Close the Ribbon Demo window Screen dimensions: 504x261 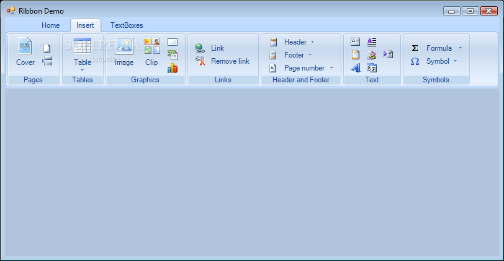489,11
